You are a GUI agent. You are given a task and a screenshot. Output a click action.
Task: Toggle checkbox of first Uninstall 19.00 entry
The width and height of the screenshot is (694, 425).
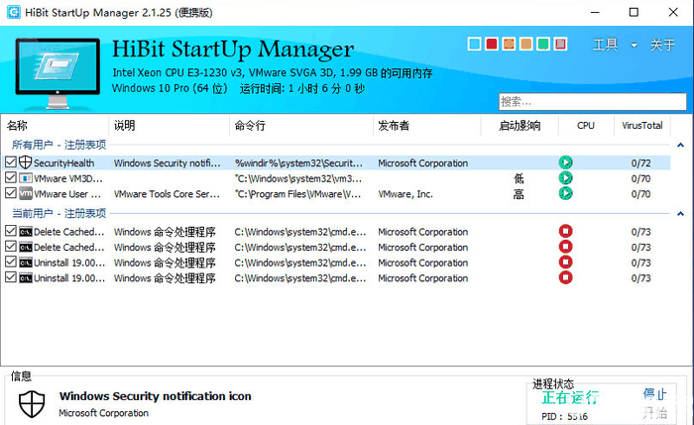point(11,262)
